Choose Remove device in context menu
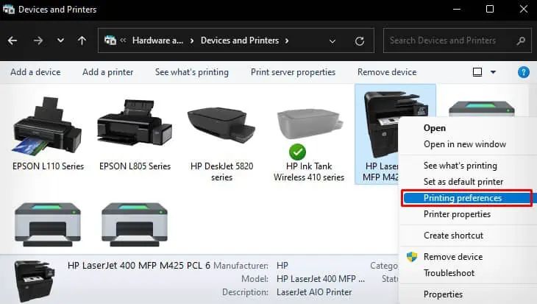The image size is (537, 304). click(x=452, y=257)
